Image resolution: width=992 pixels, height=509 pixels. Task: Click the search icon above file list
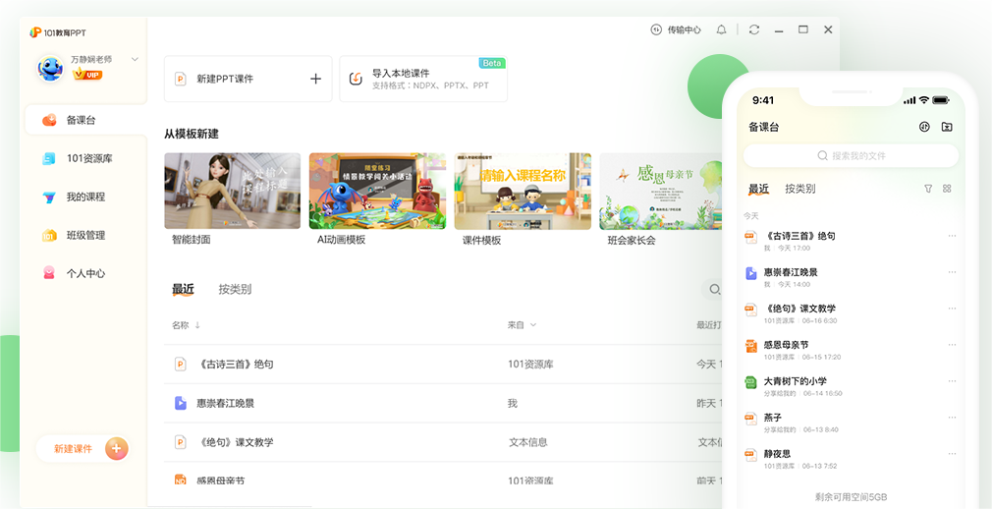click(x=715, y=289)
